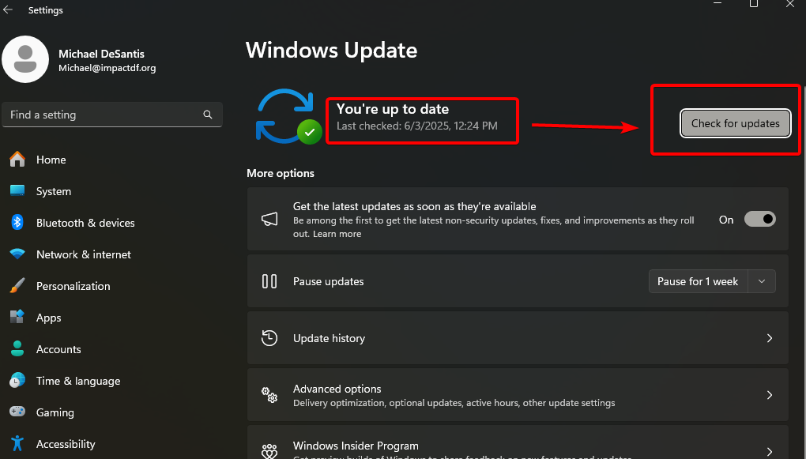Click the Network wifi icon in sidebar
This screenshot has width=806, height=459.
pyautogui.click(x=17, y=254)
